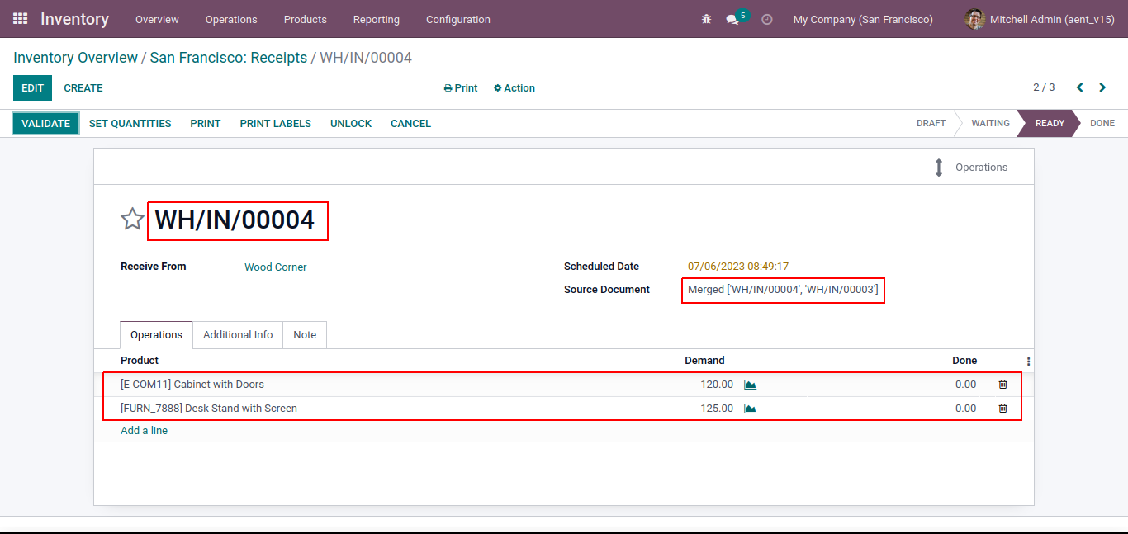Viewport: 1128px width, 534px height.
Task: Click the Product column header
Action: [140, 361]
